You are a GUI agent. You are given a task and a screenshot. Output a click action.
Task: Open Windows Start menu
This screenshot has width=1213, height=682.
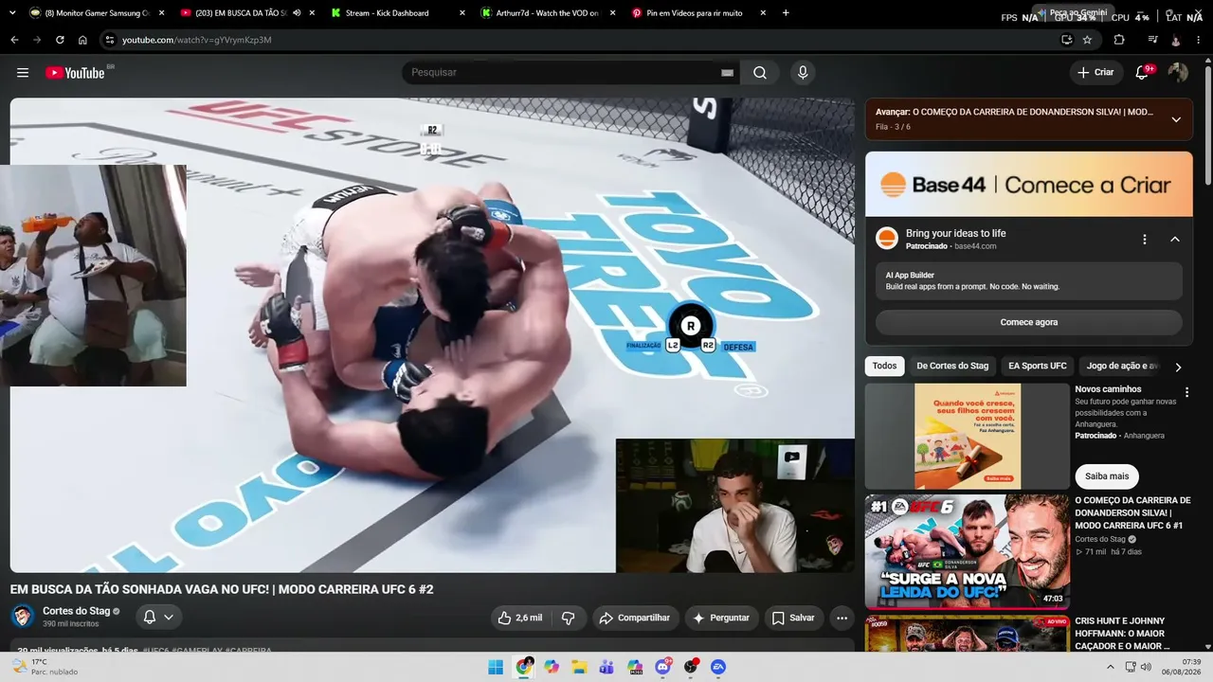[496, 667]
